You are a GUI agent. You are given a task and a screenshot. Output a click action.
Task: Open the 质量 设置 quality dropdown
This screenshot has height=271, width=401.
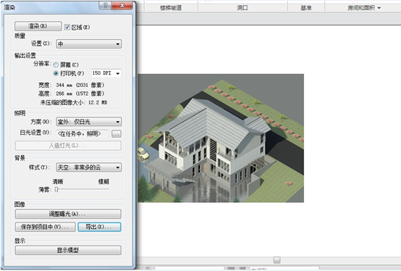click(89, 43)
